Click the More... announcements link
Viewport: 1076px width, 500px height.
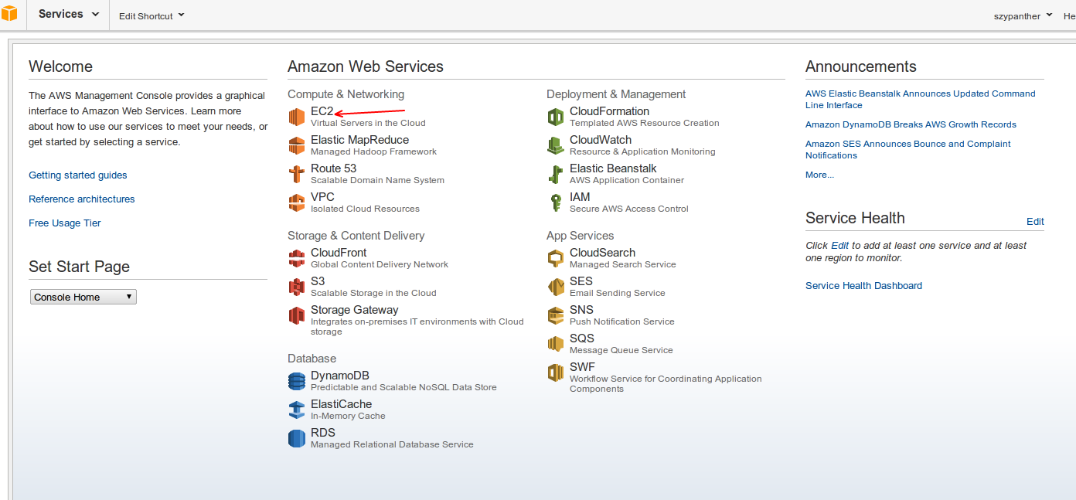click(819, 175)
